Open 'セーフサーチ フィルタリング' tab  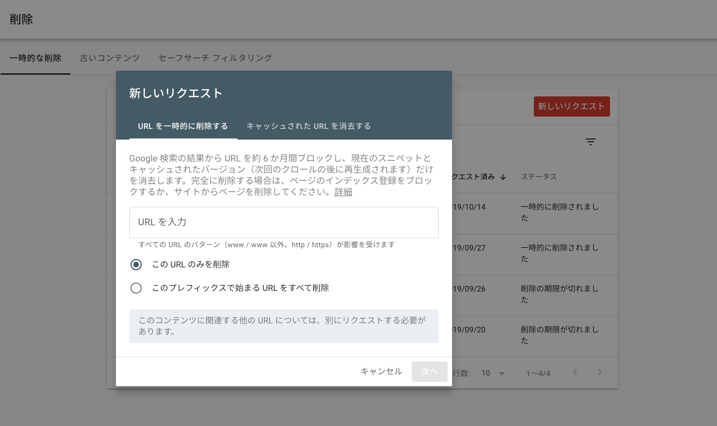click(x=215, y=58)
